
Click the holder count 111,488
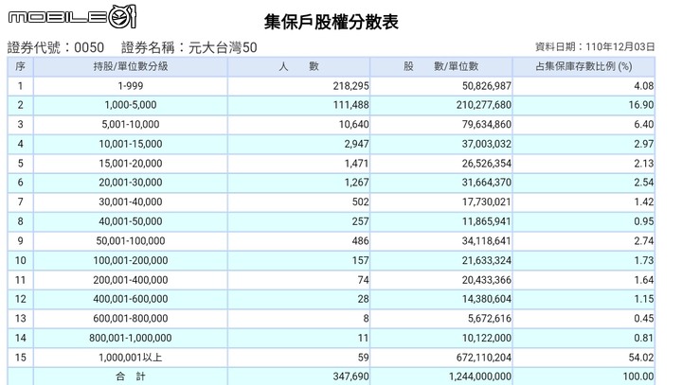pyautogui.click(x=351, y=105)
